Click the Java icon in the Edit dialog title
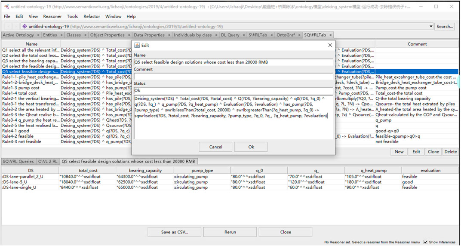The width and height of the screenshot is (461, 246). pos(137,45)
